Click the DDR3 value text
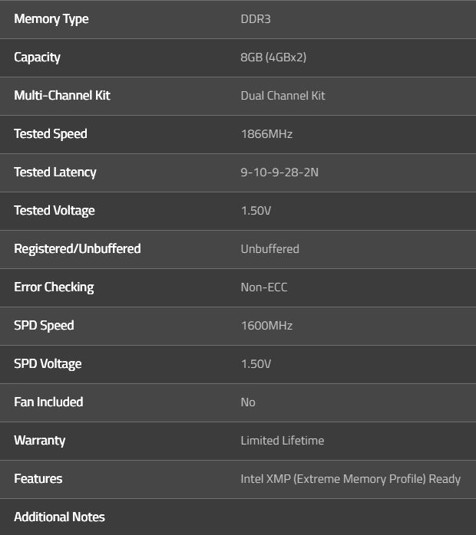This screenshot has width=476, height=535. [256, 19]
